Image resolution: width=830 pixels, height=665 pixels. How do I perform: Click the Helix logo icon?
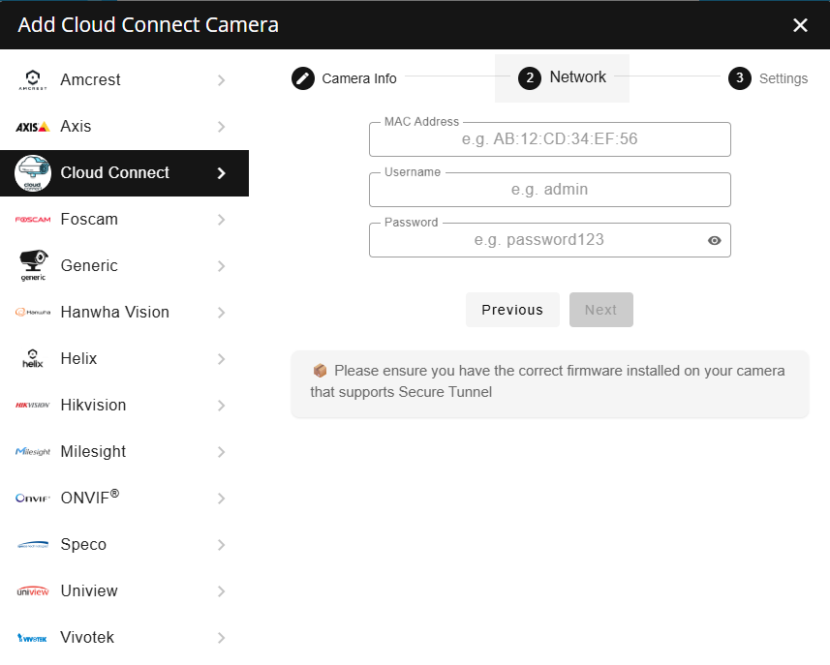(33, 359)
